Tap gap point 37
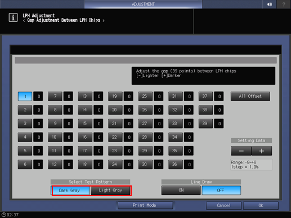 [205, 96]
